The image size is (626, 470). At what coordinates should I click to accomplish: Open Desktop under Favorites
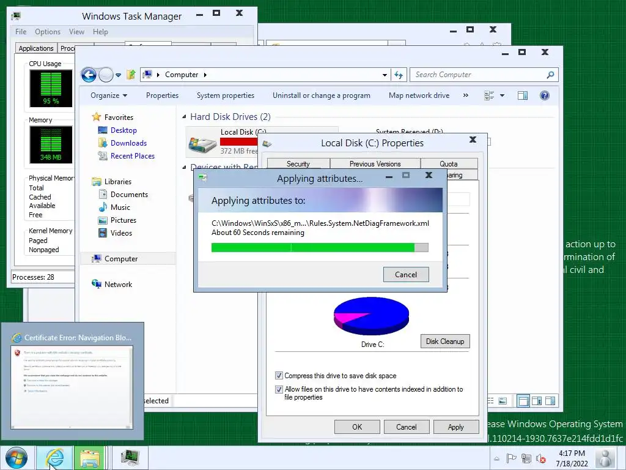(x=123, y=130)
